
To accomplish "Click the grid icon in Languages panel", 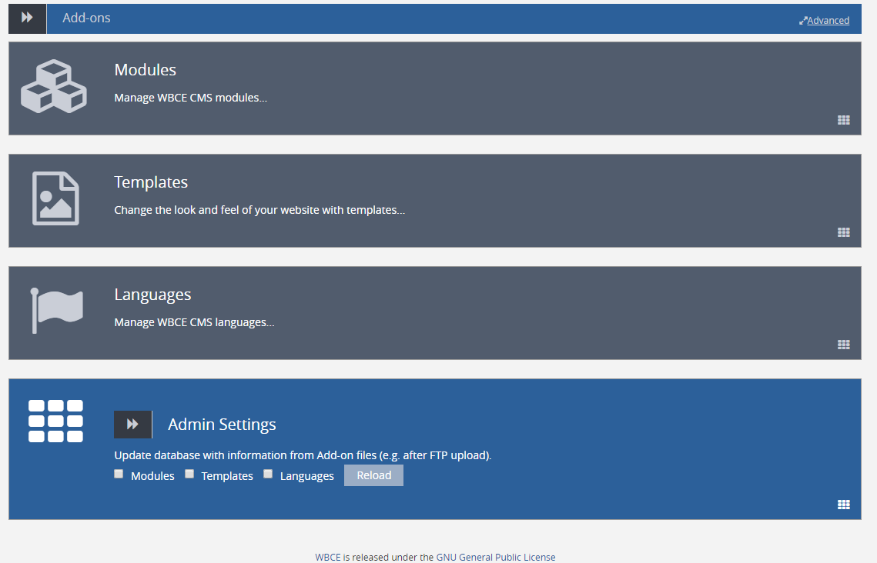I will 843,345.
